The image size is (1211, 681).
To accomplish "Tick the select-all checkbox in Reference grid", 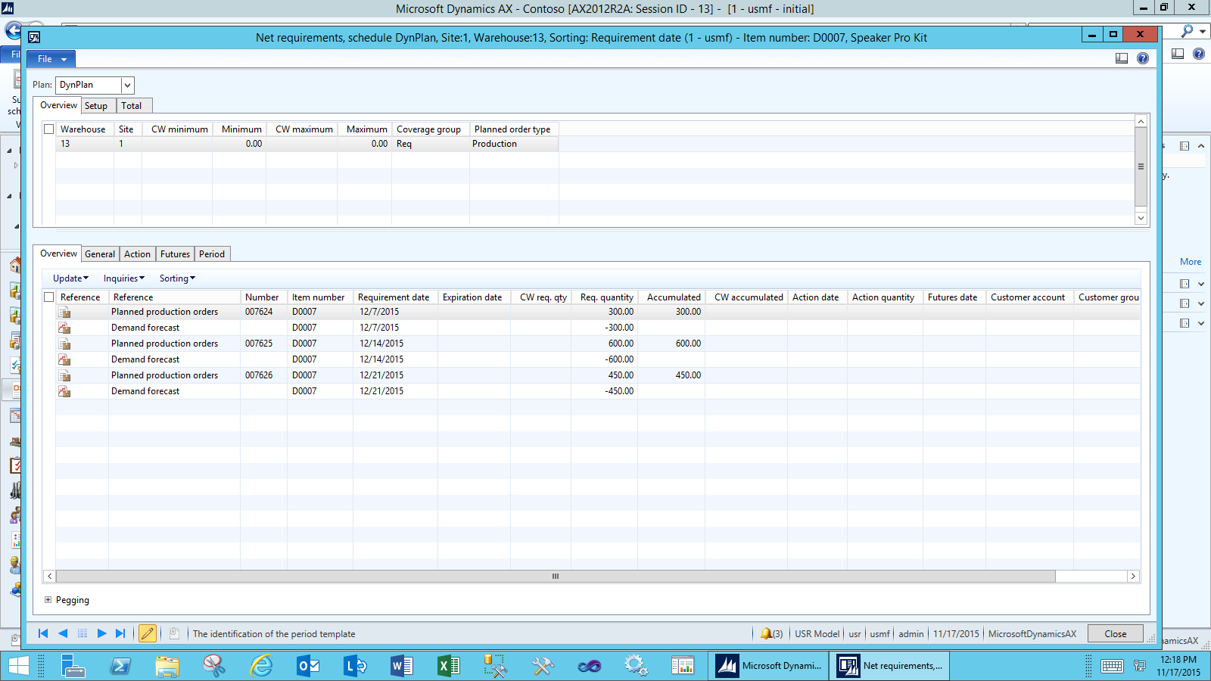I will pos(49,297).
